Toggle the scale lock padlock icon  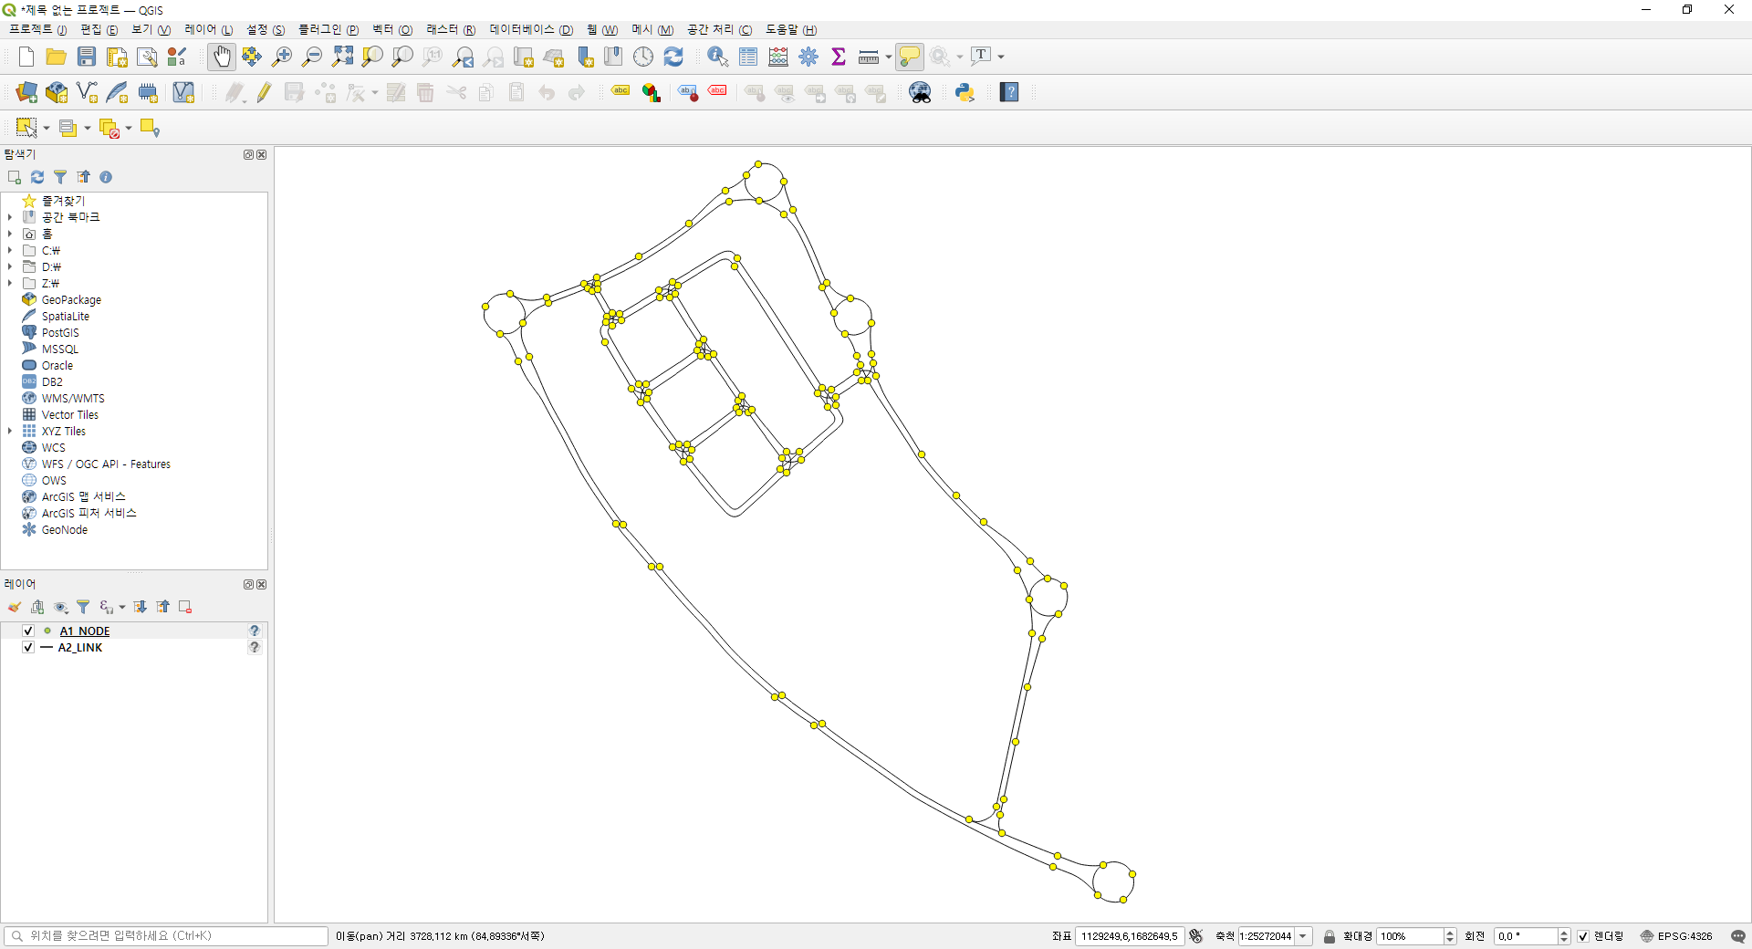click(x=1330, y=936)
